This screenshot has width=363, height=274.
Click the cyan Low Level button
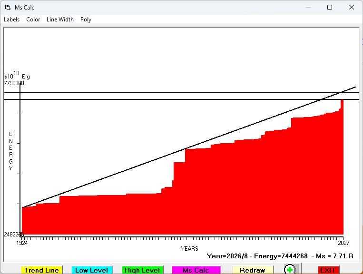click(x=92, y=270)
